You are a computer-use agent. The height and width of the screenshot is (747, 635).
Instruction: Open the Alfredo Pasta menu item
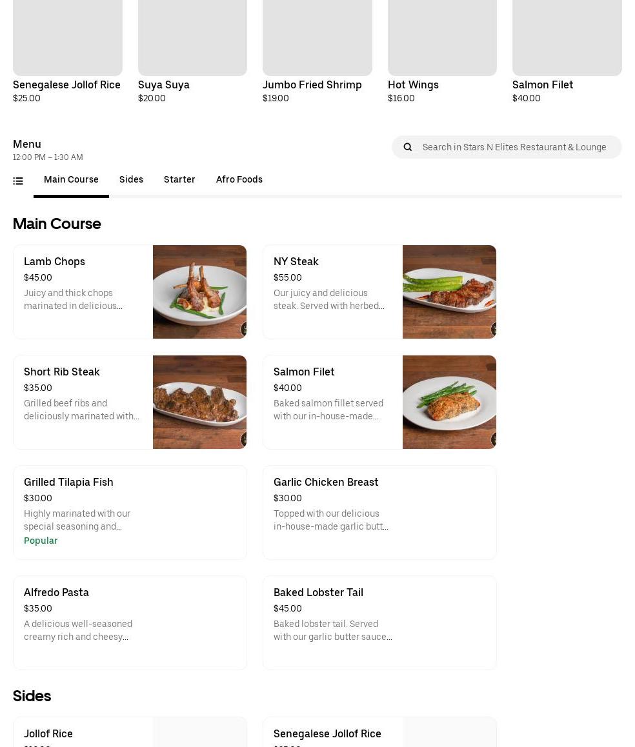click(x=130, y=622)
